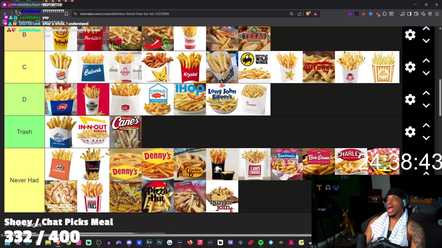This screenshot has height=248, width=442.
Task: Select the In-N-Out Burger fries image
Action: 93,132
